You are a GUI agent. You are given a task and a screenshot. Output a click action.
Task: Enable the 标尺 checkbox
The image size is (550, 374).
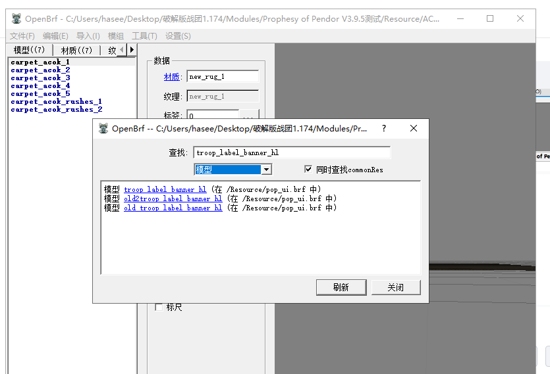coord(159,307)
